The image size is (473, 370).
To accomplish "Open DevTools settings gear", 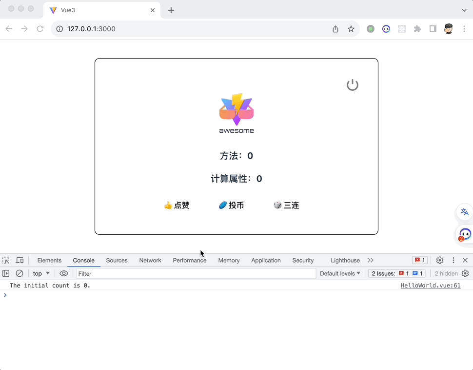I will tap(440, 260).
